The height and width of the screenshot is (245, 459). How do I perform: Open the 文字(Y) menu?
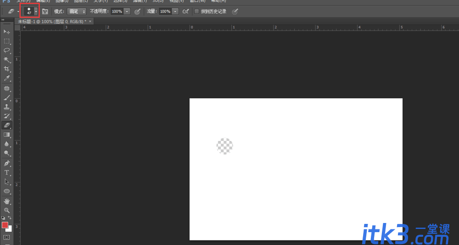click(x=101, y=1)
